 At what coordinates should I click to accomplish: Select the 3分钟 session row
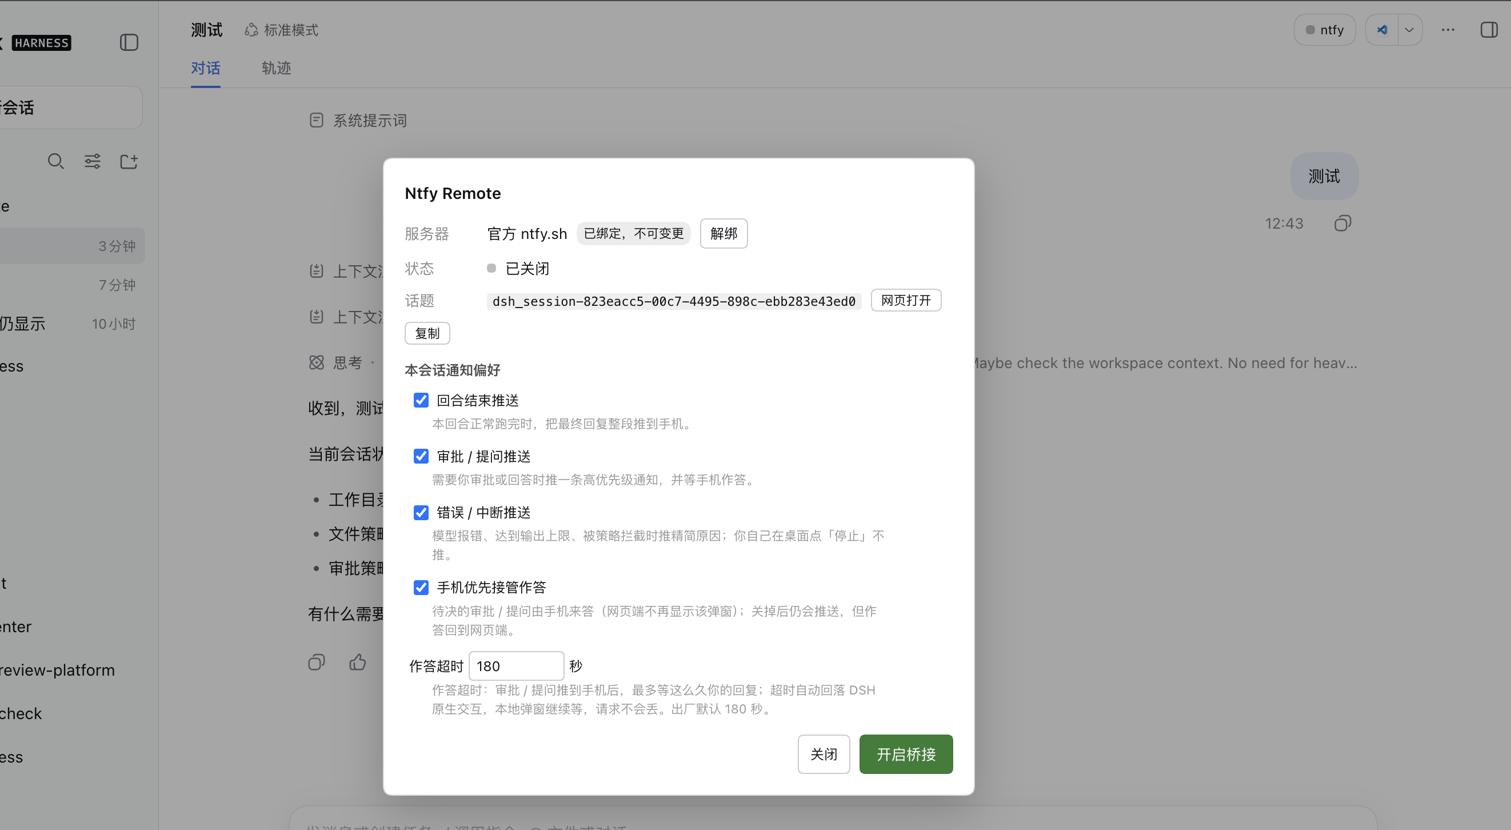click(x=71, y=246)
